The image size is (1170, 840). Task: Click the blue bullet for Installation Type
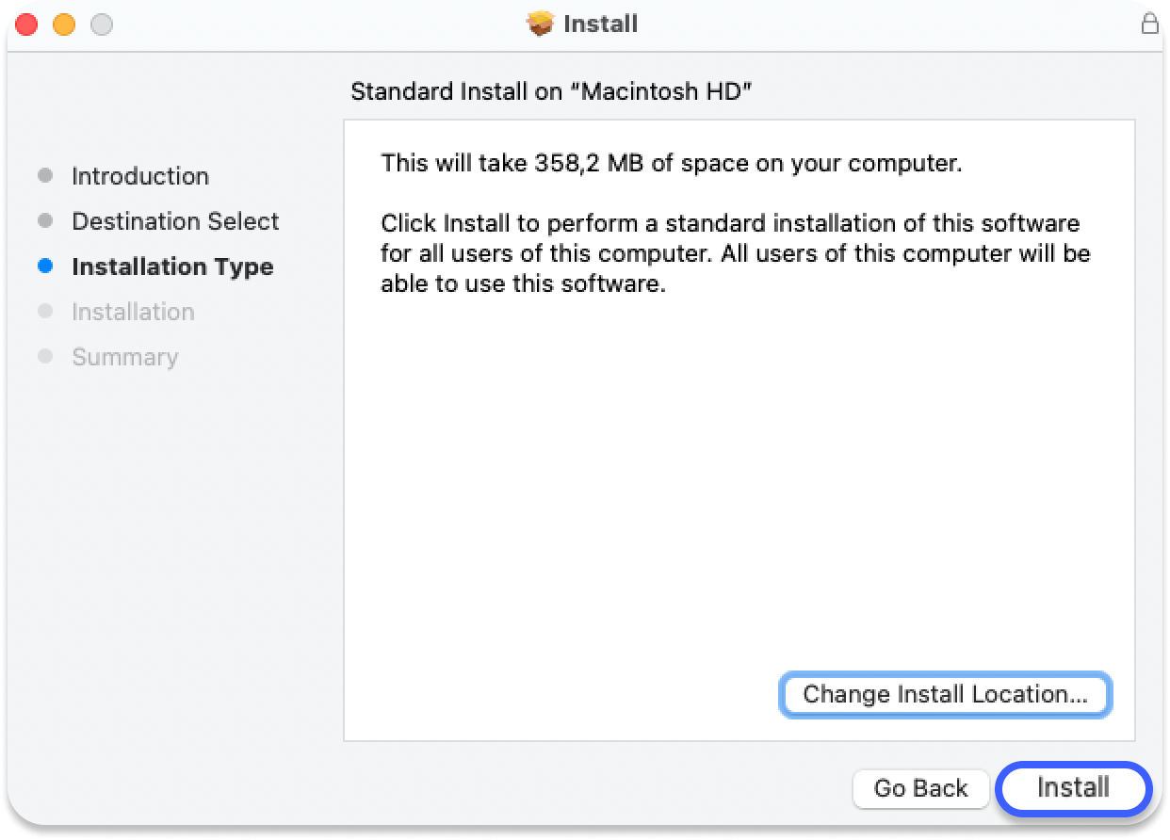45,267
